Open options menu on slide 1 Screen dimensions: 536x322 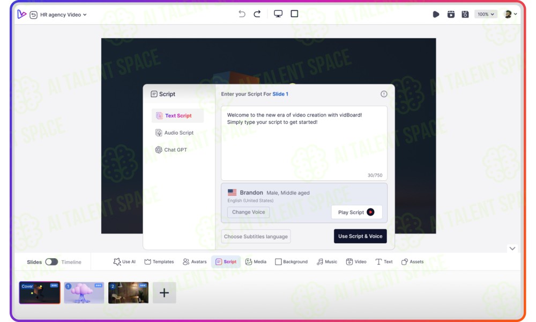99,286
